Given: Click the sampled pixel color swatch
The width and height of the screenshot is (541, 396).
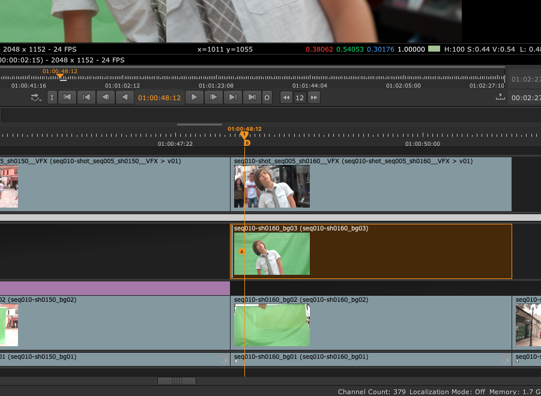Looking at the screenshot, I should [434, 49].
